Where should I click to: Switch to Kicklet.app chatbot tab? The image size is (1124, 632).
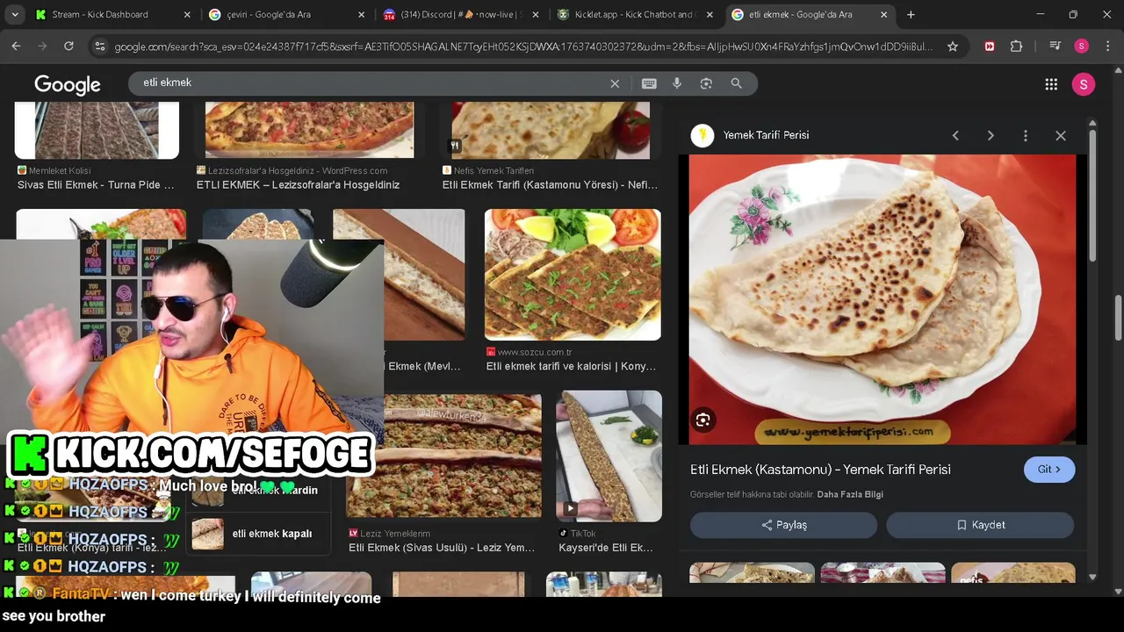pos(636,14)
